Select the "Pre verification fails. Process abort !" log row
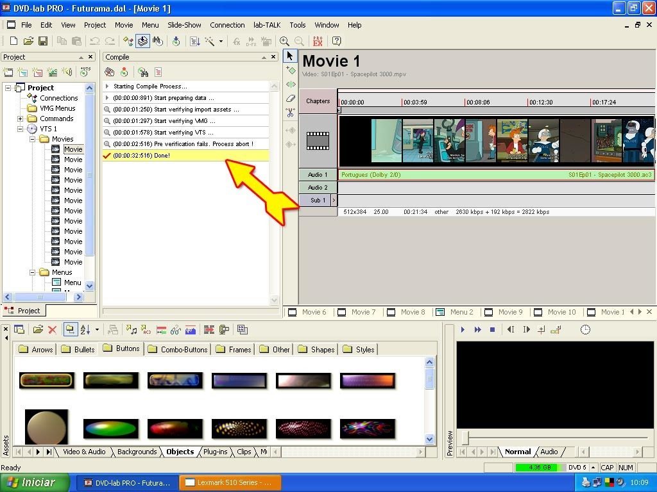657x492 pixels. coord(185,144)
